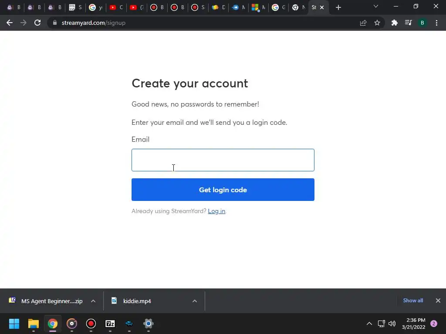This screenshot has width=446, height=334.
Task: Click the Create your account heading
Action: click(190, 83)
